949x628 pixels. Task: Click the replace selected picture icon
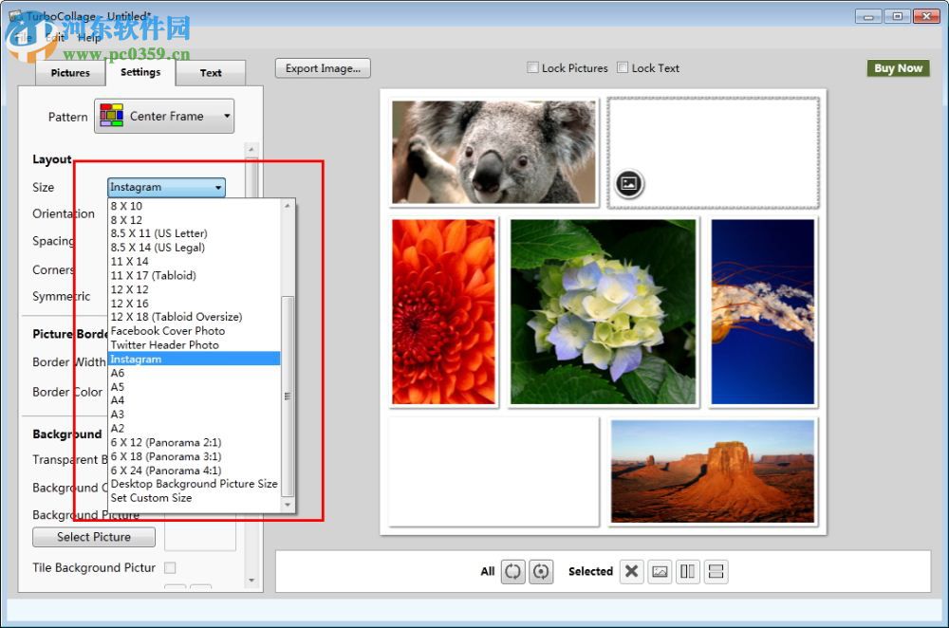pyautogui.click(x=661, y=571)
